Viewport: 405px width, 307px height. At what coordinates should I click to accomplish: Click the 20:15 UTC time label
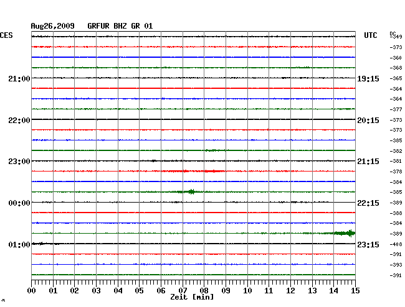(x=368, y=121)
